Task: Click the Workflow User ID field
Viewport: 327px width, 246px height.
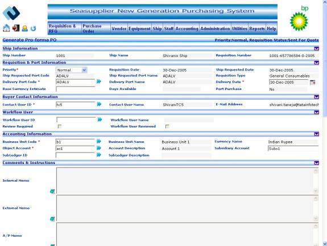Action: [x=76, y=120]
